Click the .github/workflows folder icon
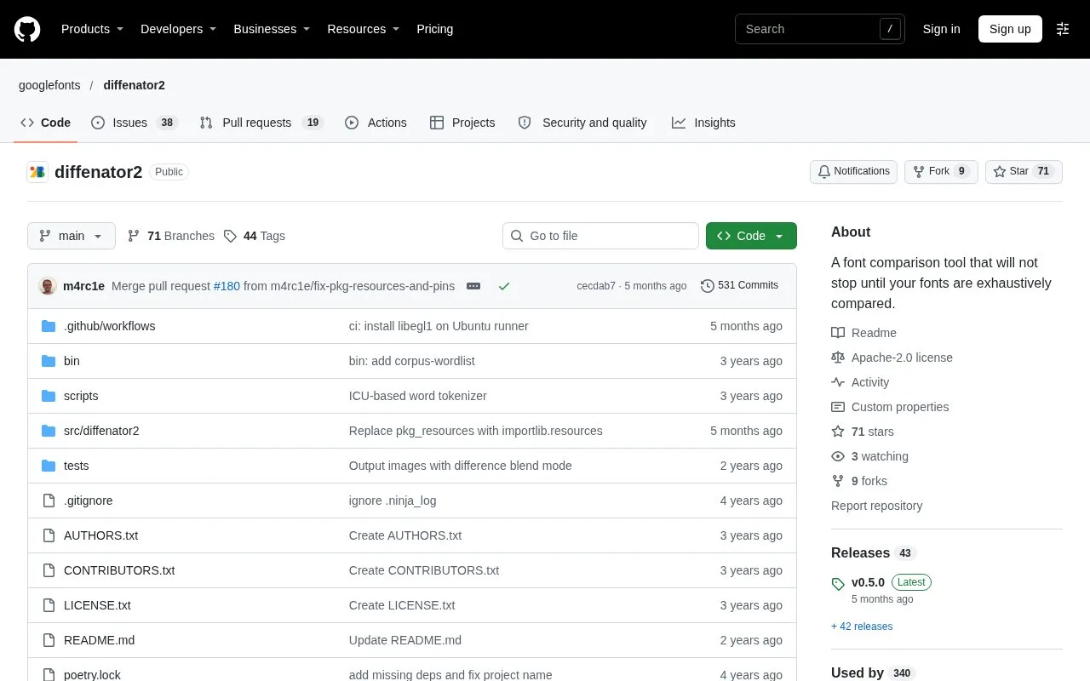The image size is (1090, 681). point(49,326)
